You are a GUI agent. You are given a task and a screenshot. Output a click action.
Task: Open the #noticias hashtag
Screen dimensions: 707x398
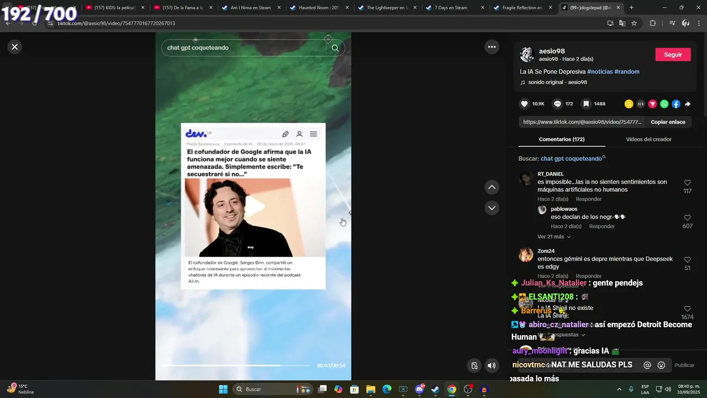(600, 72)
